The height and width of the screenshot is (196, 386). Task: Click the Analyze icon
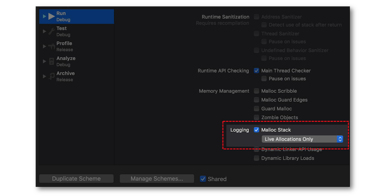click(51, 61)
